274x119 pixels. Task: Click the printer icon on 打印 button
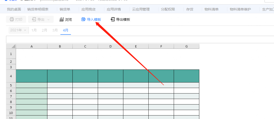(12, 19)
